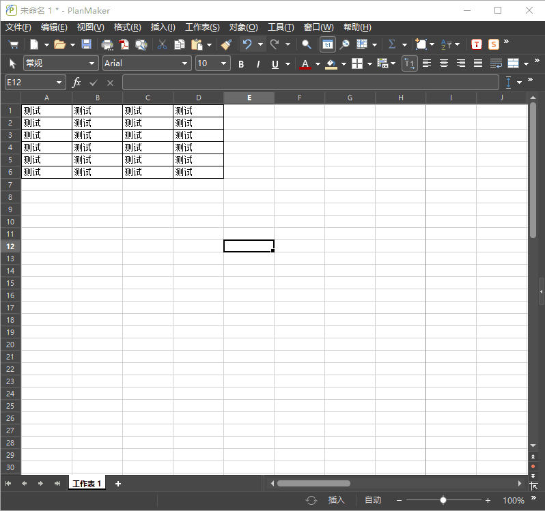Select the Format Painter brush icon
The image size is (545, 511).
(226, 44)
